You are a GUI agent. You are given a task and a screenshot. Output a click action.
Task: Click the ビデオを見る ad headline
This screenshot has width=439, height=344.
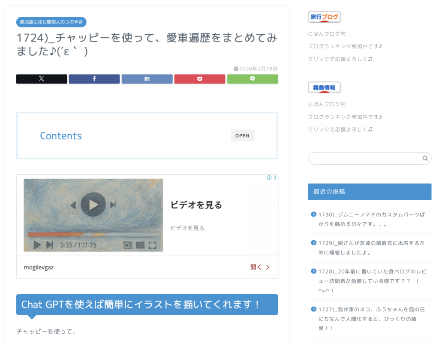[196, 205]
